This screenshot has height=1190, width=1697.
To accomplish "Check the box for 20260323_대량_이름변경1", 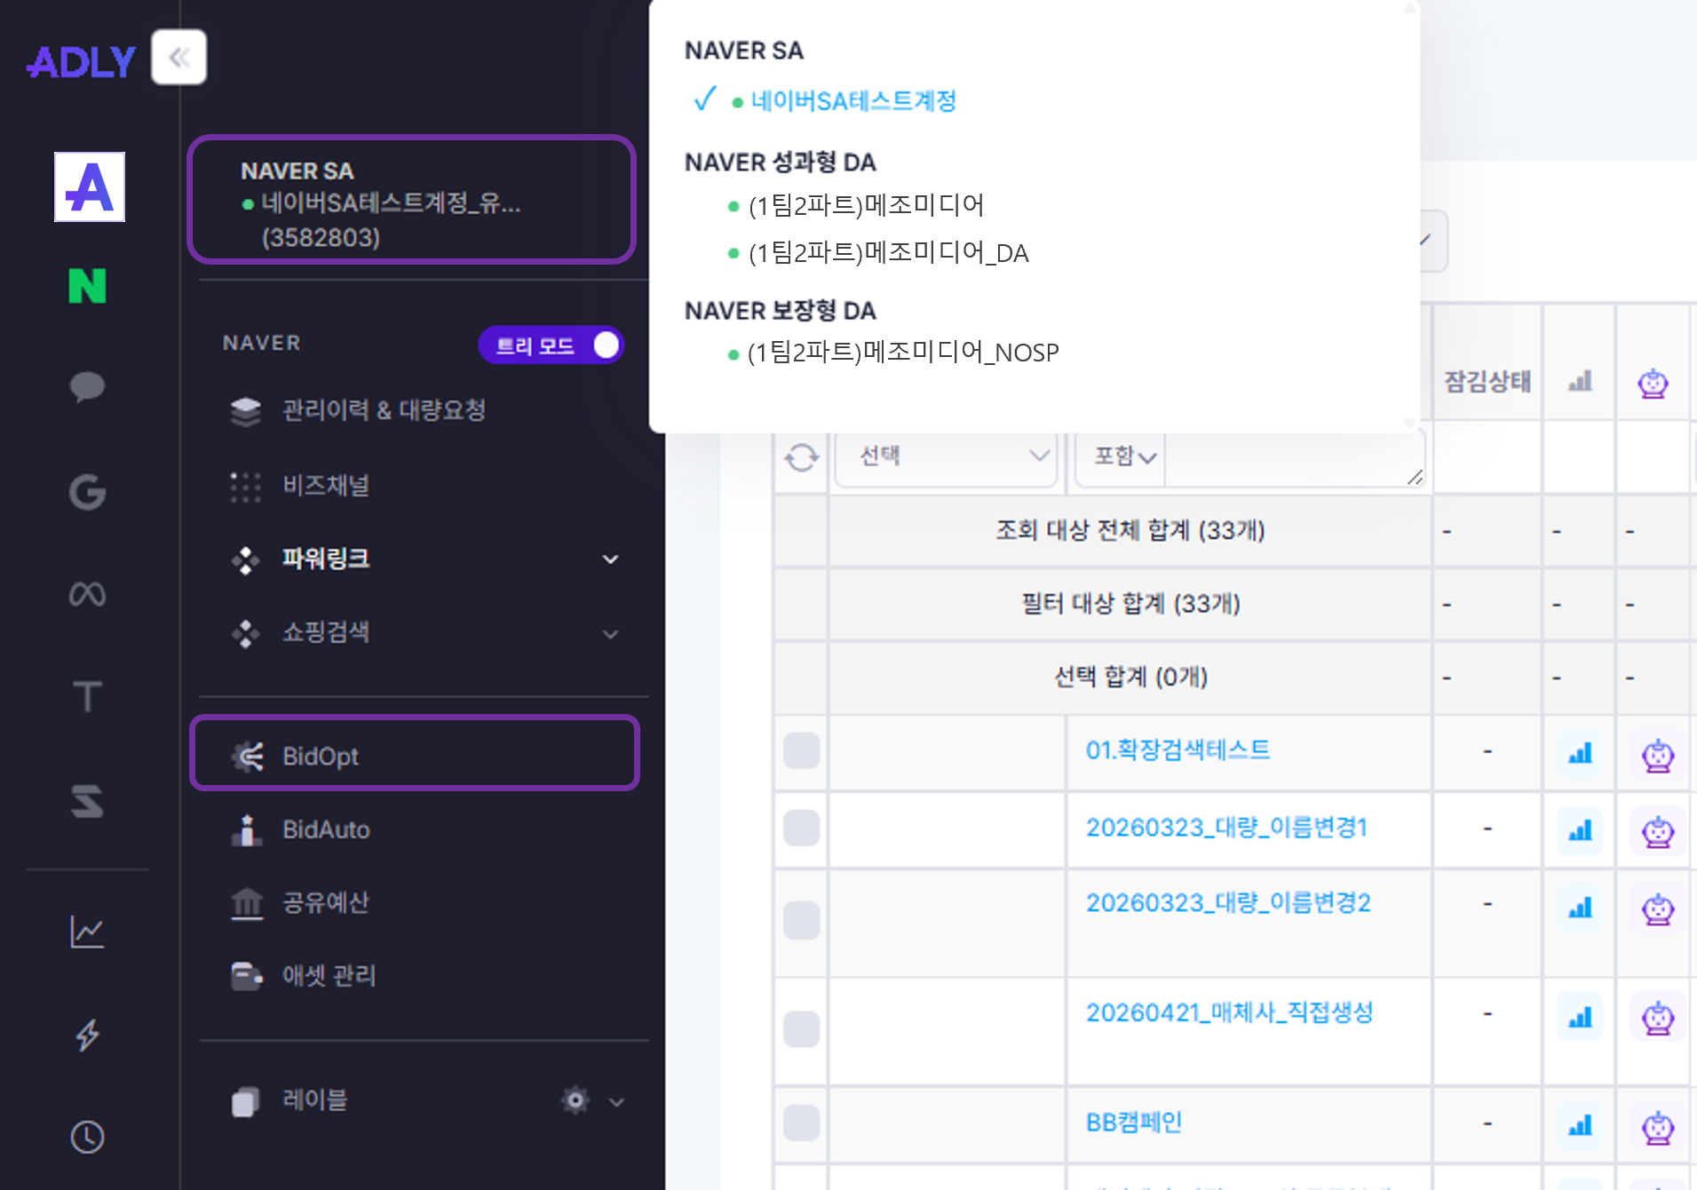I will tap(801, 828).
